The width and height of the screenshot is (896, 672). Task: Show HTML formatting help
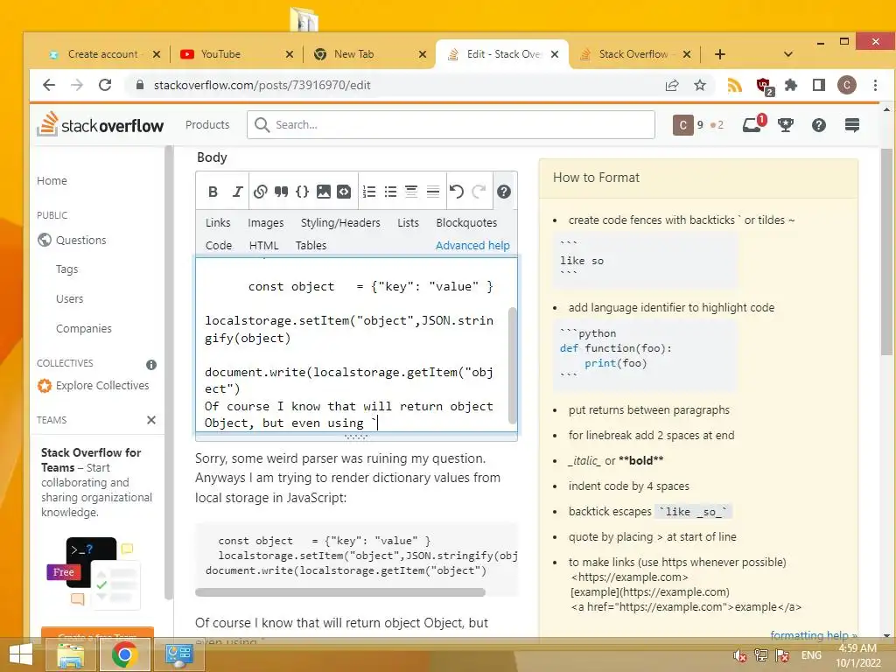(263, 246)
